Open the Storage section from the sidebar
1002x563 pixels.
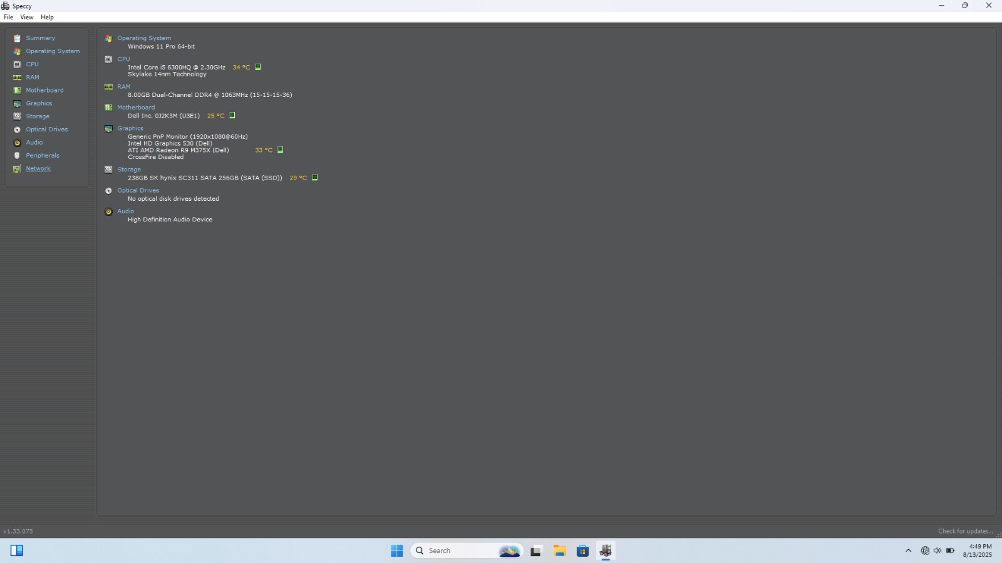pyautogui.click(x=38, y=116)
